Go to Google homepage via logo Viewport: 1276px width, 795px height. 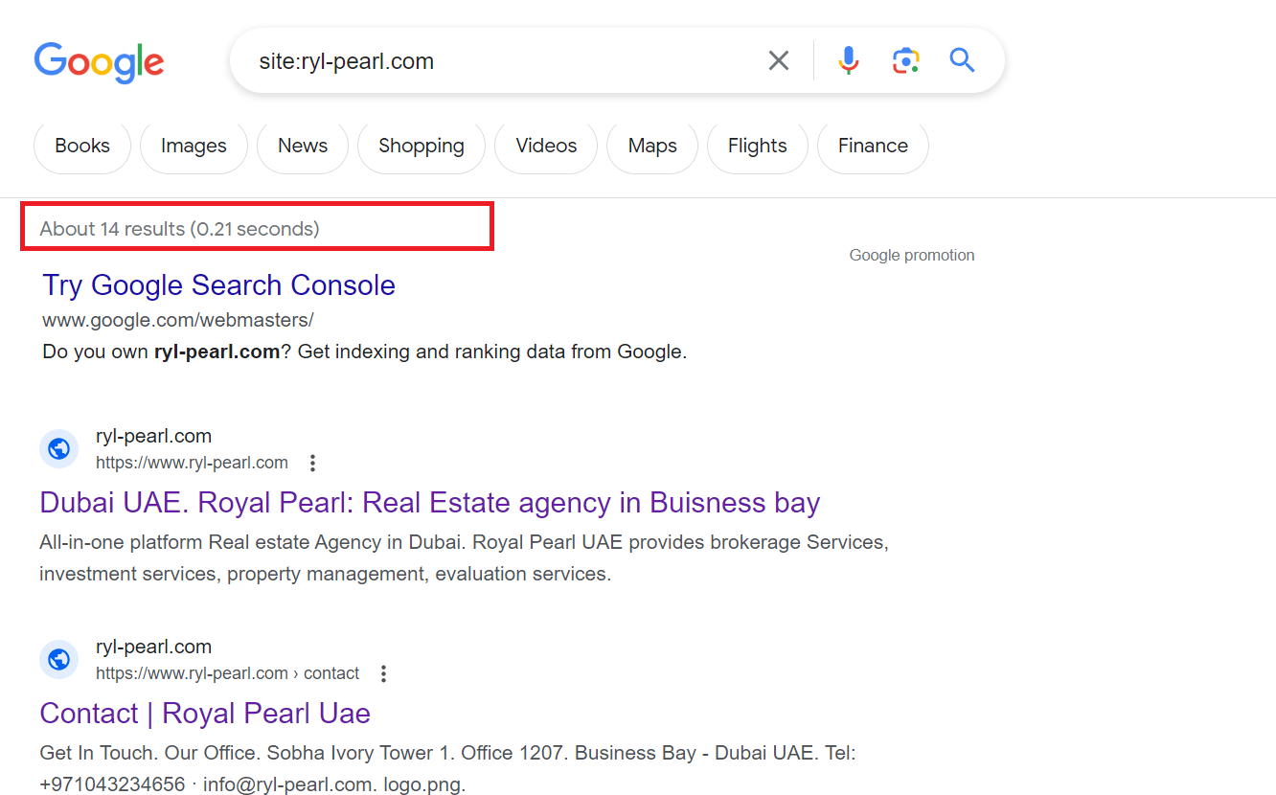click(100, 62)
